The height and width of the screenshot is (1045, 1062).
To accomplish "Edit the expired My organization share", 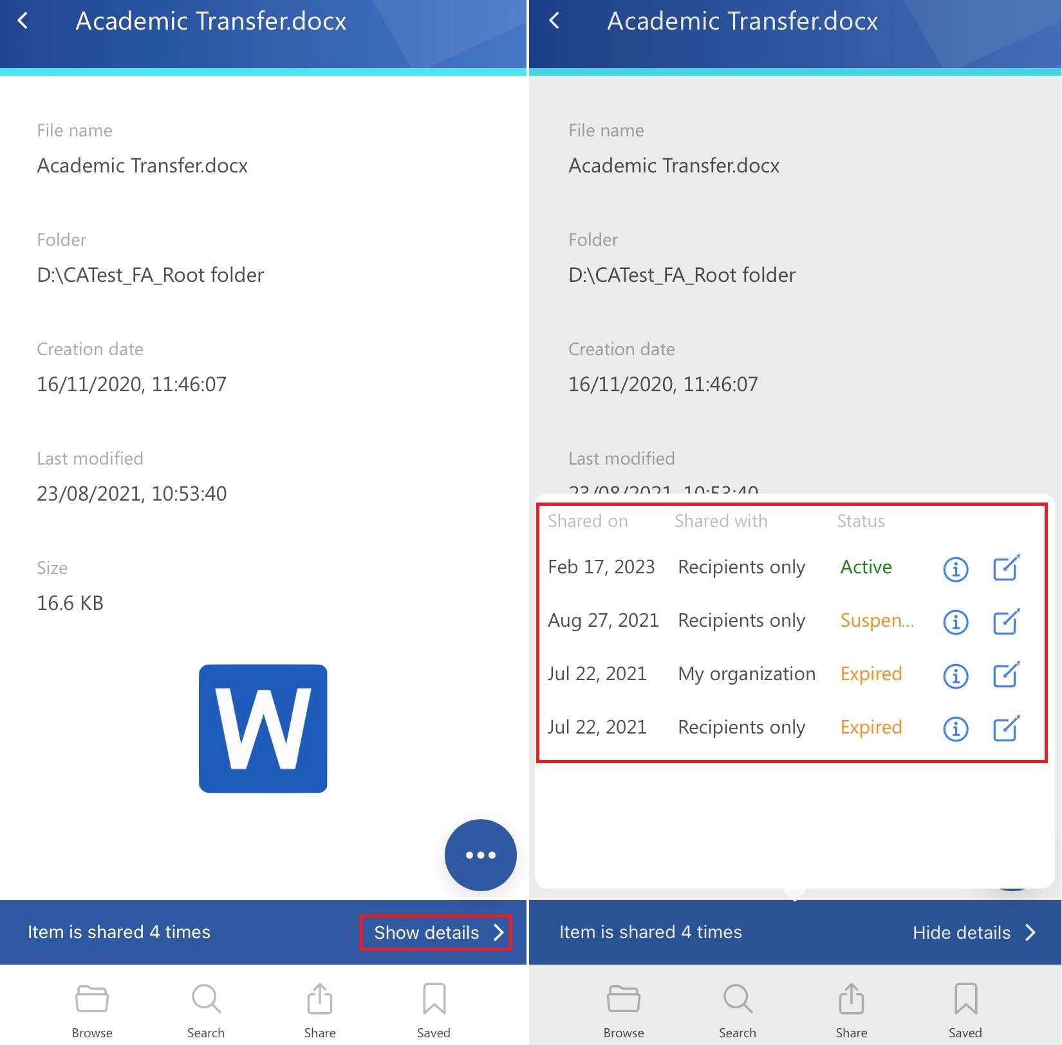I will tap(1006, 675).
